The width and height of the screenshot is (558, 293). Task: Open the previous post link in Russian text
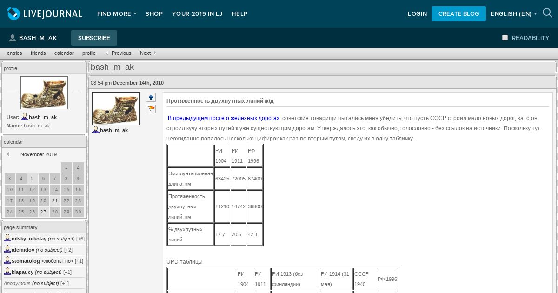pyautogui.click(x=224, y=118)
